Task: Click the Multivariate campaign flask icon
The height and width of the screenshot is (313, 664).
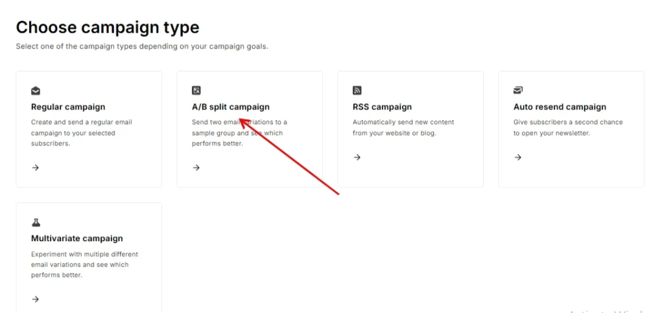Action: point(36,222)
